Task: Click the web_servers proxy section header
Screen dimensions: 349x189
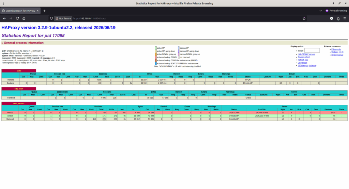Action: (x=19, y=104)
